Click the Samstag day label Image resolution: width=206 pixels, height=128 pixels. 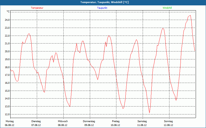[x=142, y=121]
